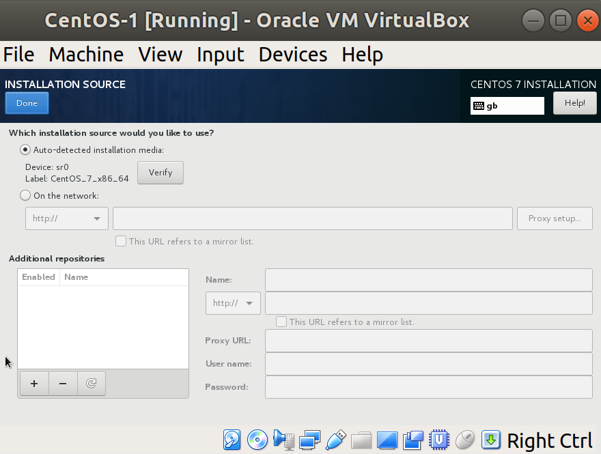Open the USB devices status icon
Viewport: 601px width, 454px height.
335,440
